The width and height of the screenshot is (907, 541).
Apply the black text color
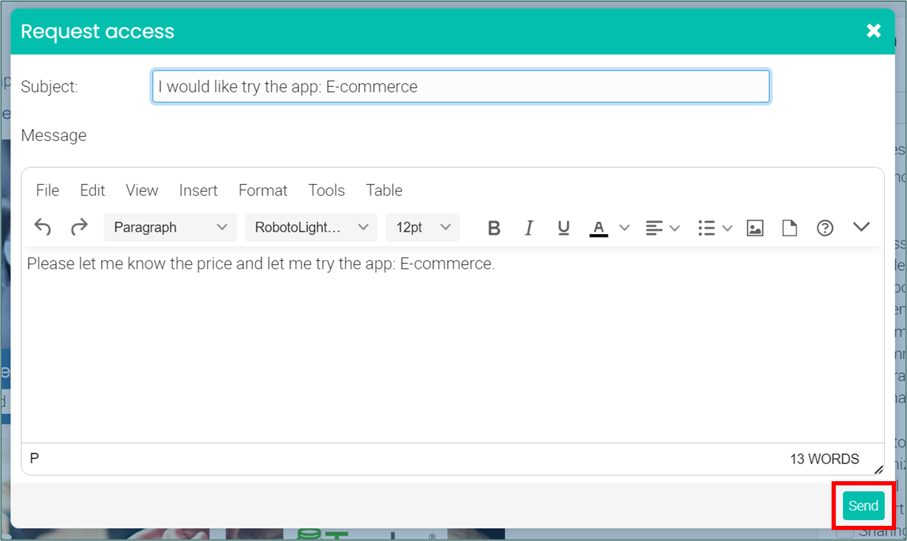[598, 228]
